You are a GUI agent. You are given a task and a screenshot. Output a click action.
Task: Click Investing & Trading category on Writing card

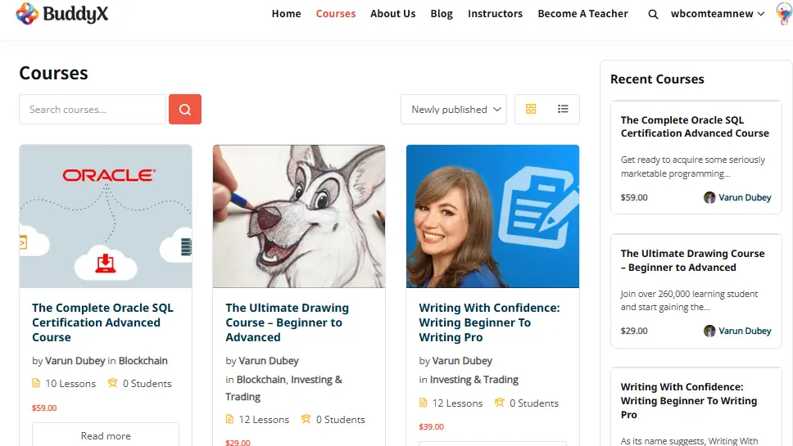tap(474, 380)
